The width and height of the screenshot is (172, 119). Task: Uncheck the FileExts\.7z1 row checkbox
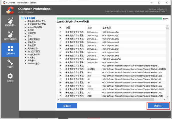[60, 93]
